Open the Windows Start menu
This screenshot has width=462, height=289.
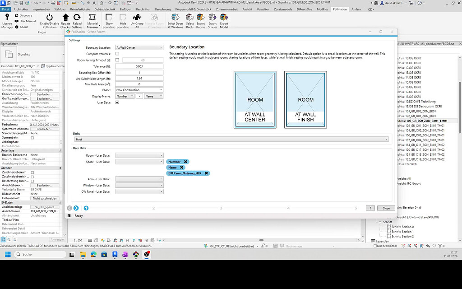point(8,255)
